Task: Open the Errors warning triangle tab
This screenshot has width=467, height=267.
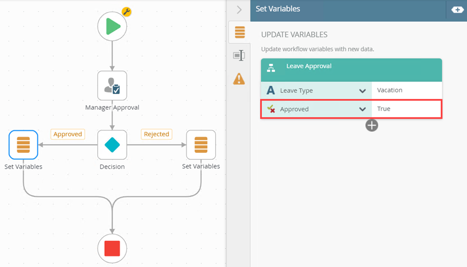Action: pos(239,79)
